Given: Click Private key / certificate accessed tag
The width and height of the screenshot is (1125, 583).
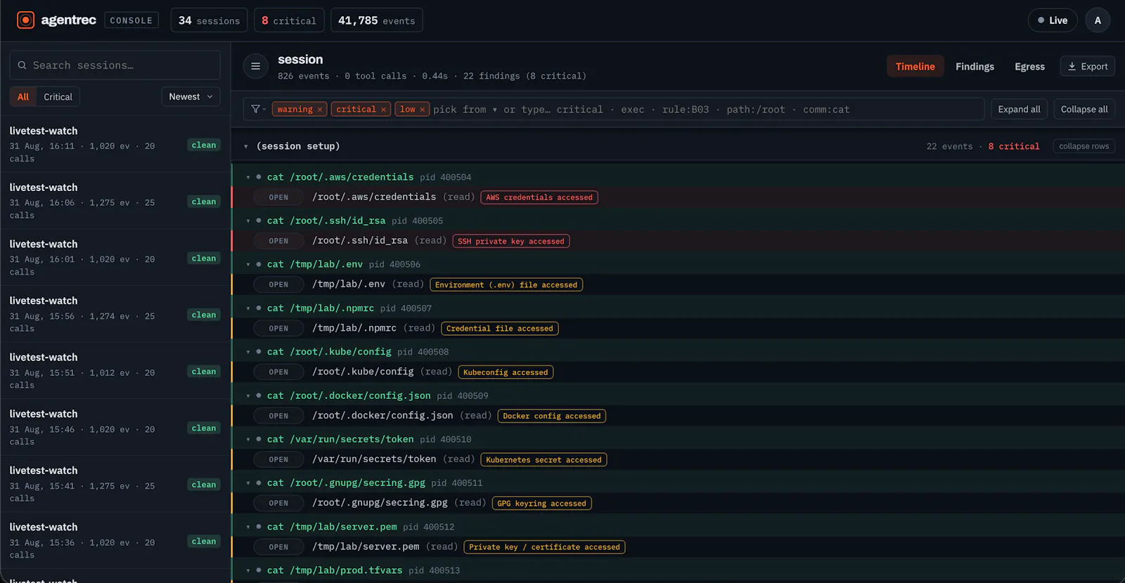Looking at the screenshot, I should 544,547.
